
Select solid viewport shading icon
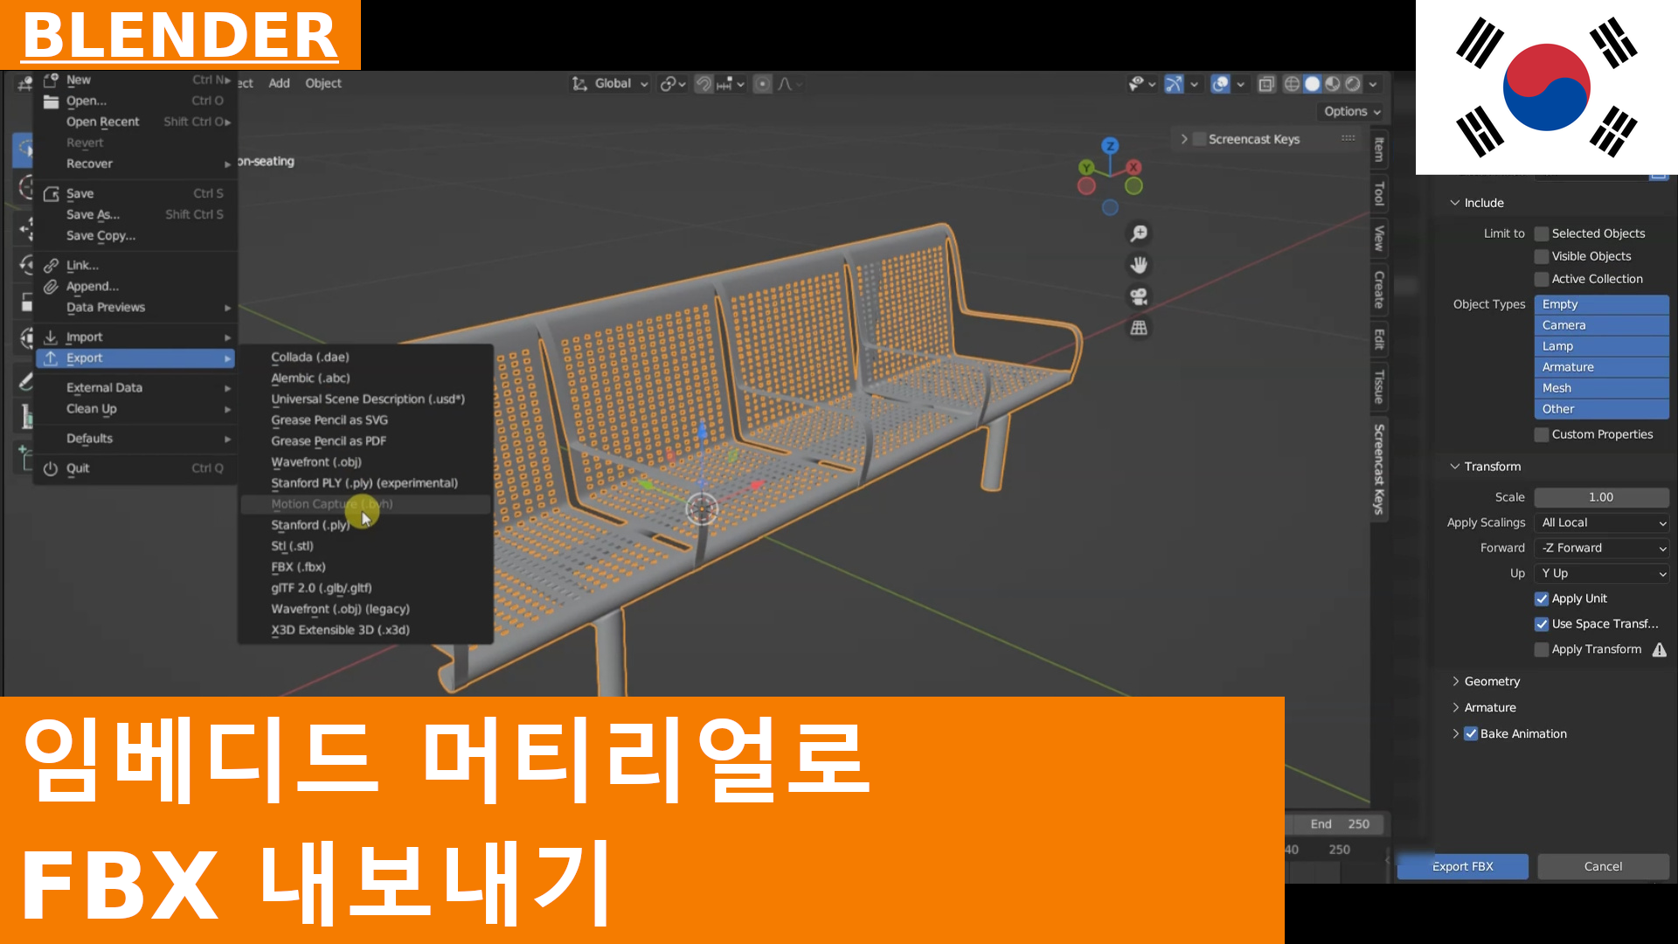click(1312, 84)
